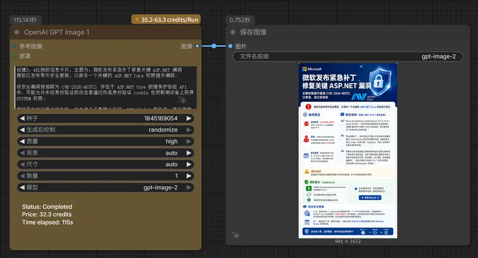Switch 模型 to previous option
478x258 pixels.
pyautogui.click(x=22, y=188)
